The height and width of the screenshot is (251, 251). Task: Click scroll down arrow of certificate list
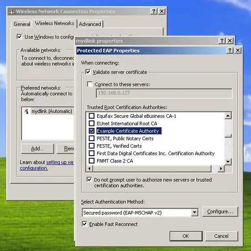pos(228,162)
